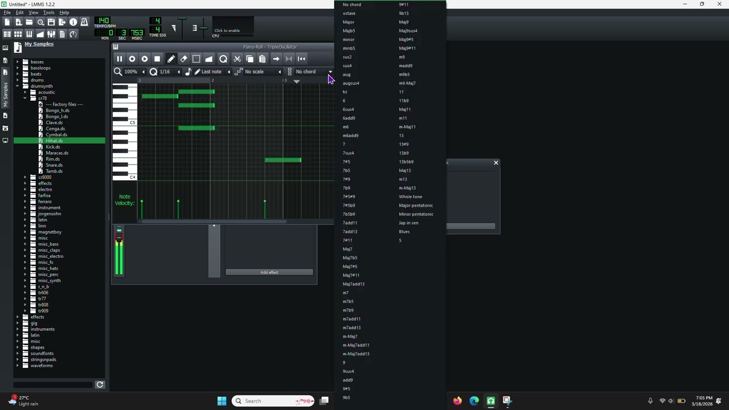The height and width of the screenshot is (410, 729).
Task: Select the pitch bend detune tool
Action: 209,59
